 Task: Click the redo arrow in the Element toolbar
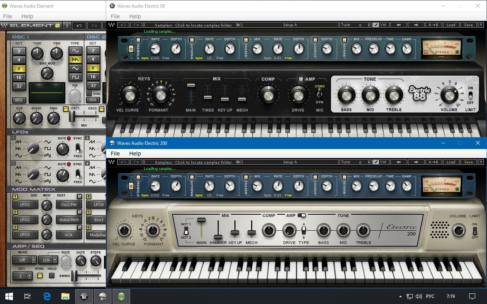pos(94,25)
